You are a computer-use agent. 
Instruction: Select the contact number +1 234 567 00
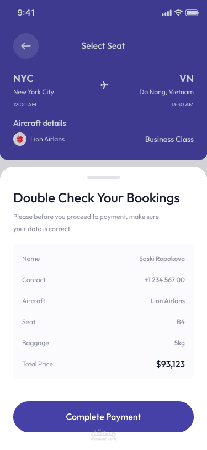tap(164, 280)
